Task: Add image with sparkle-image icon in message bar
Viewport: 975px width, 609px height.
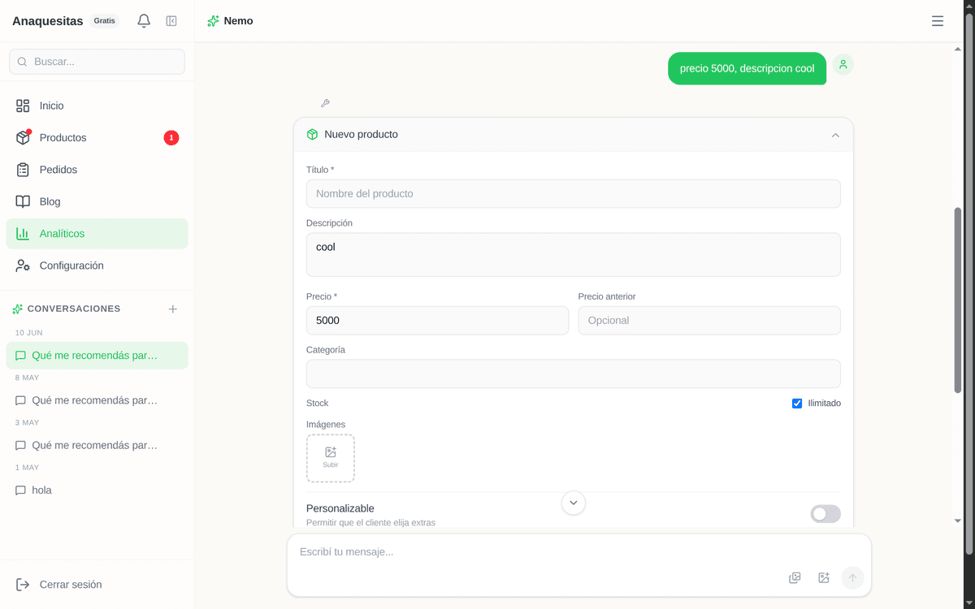Action: (x=824, y=578)
